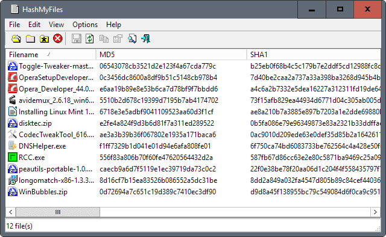The image size is (386, 237).
Task: Click the Opera_Developer_44 file icon
Action: click(12, 88)
